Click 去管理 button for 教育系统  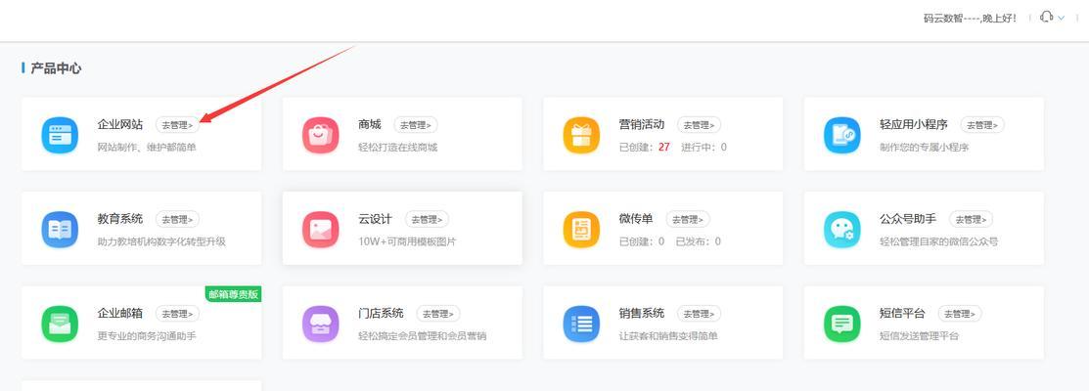177,220
